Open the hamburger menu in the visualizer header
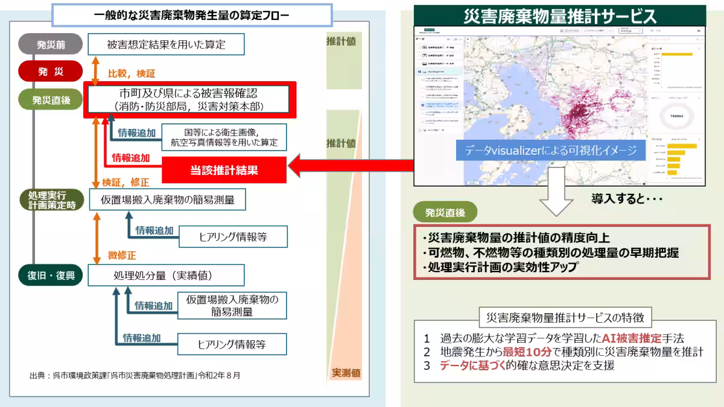 700,30
